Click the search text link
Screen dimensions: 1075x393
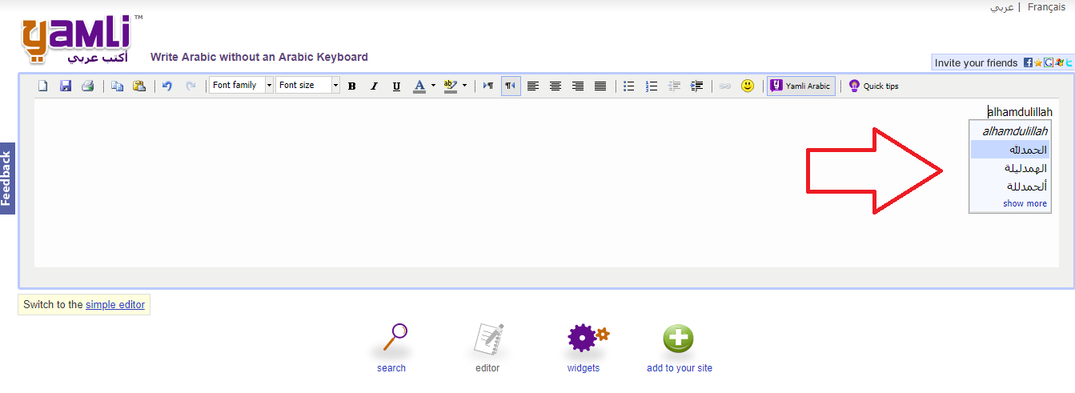391,368
